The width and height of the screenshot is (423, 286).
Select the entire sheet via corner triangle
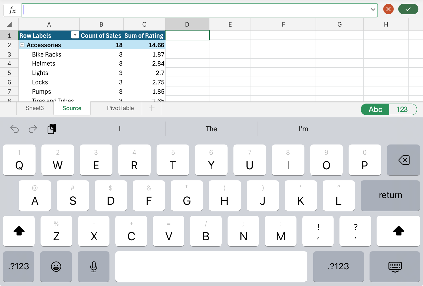point(9,25)
